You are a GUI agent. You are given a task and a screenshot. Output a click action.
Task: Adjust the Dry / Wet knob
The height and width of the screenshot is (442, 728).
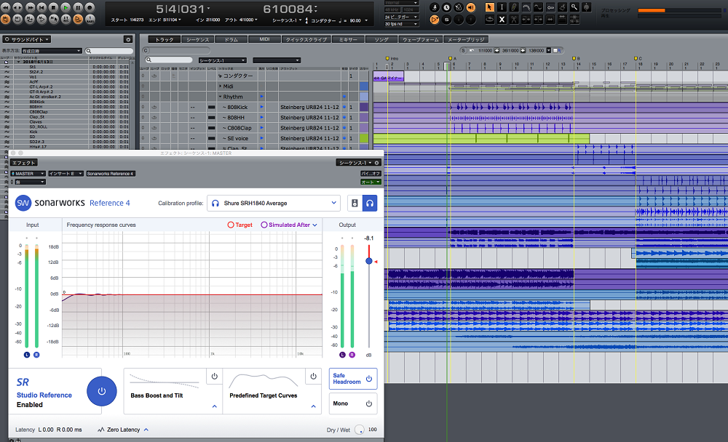click(360, 430)
